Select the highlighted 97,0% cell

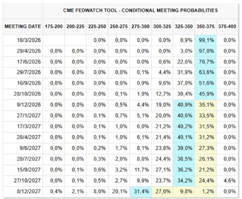point(205,51)
